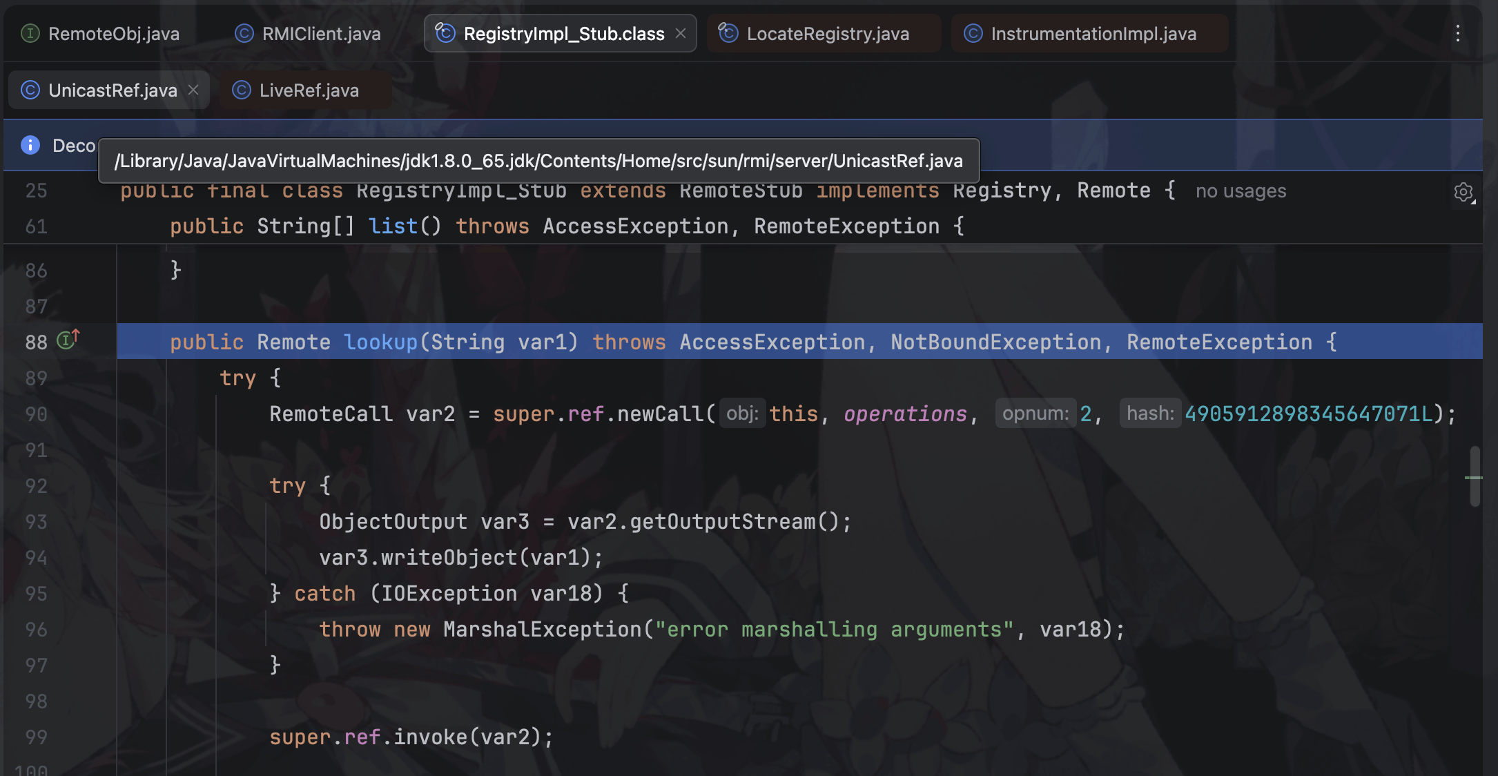Click the class icon on LiveRef.java tab
1498x776 pixels.
click(x=242, y=90)
